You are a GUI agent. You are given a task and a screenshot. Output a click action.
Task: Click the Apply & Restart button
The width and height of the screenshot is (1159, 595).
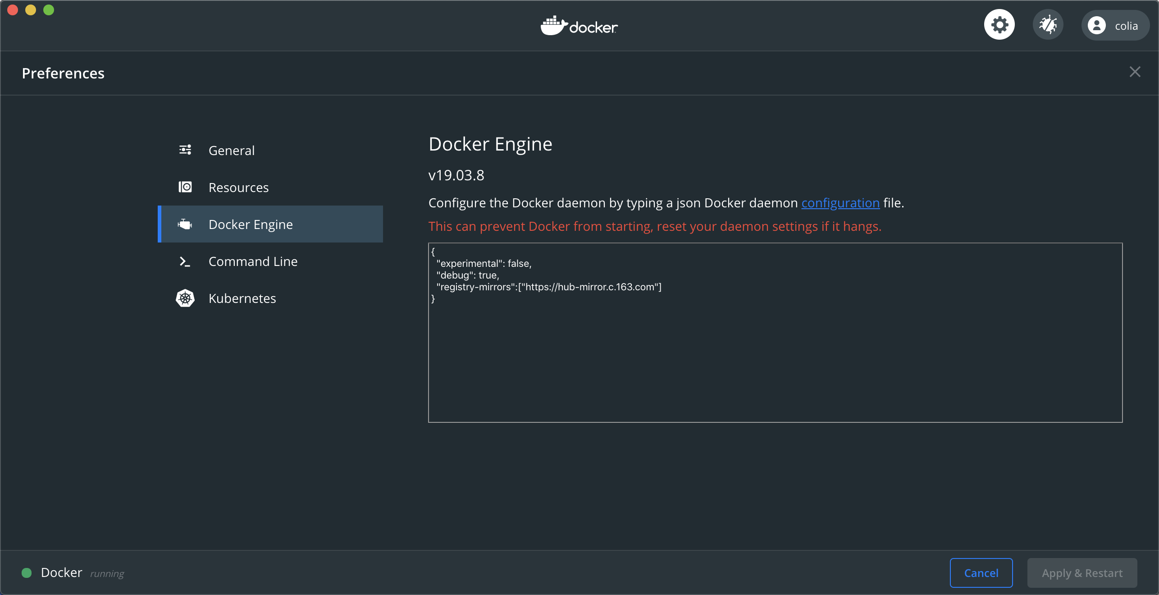(1081, 573)
